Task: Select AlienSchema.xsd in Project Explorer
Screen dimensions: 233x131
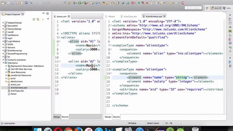Action: [19, 88]
